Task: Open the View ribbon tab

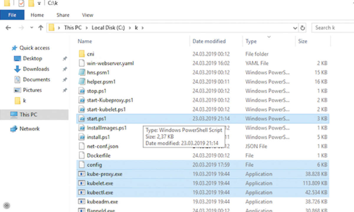Action: [x=88, y=15]
